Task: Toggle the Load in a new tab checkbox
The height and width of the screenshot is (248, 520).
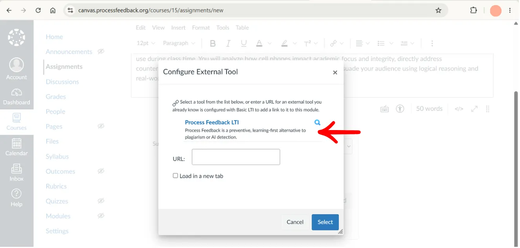Action: point(175,176)
